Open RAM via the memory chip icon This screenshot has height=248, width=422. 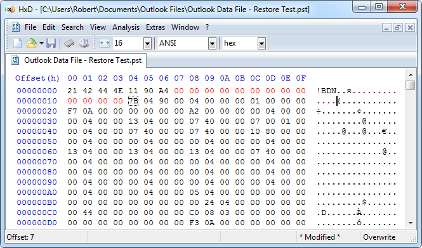tap(69, 43)
